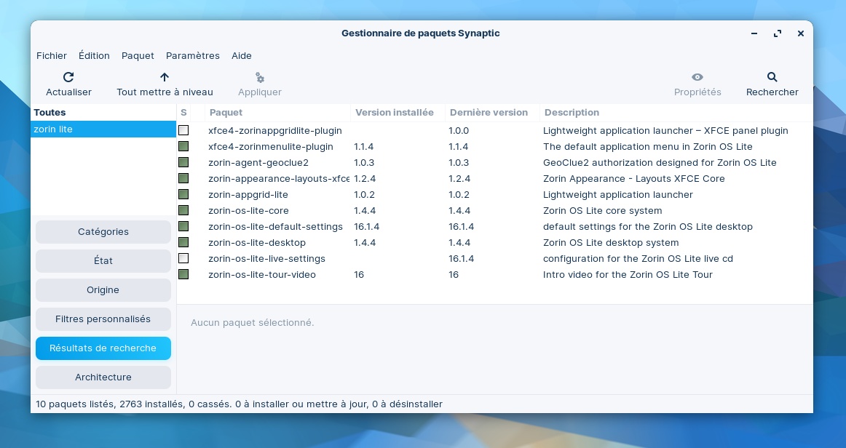Close the Synaptic window
This screenshot has width=846, height=448.
click(x=801, y=33)
